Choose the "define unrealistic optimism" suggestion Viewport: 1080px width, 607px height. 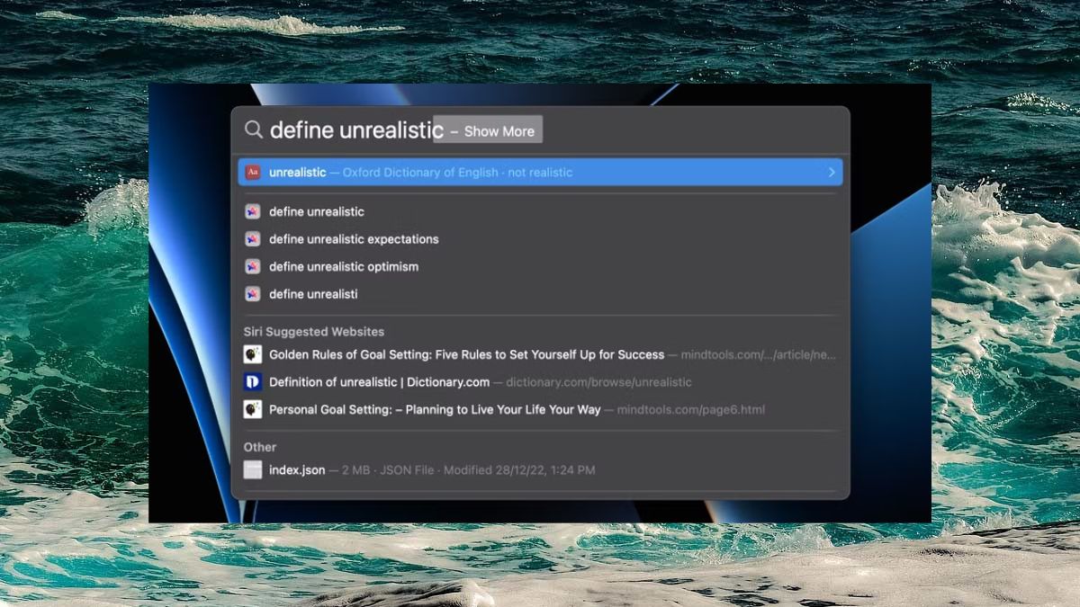point(343,267)
